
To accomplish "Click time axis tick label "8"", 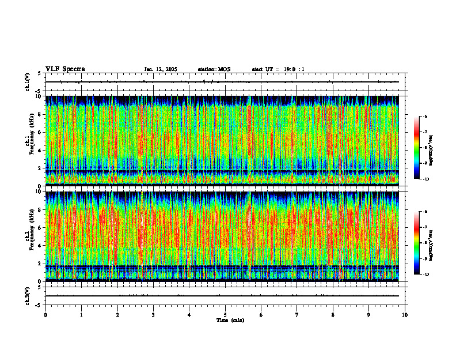I will point(333,315).
